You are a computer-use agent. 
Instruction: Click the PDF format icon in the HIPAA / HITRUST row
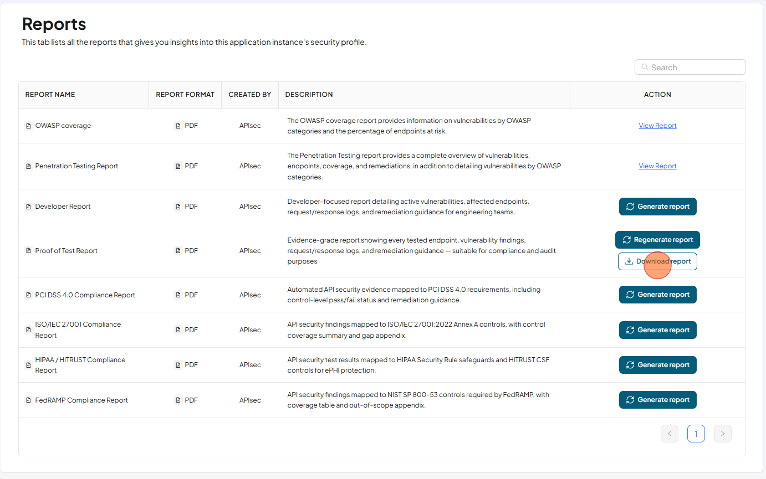click(x=178, y=365)
